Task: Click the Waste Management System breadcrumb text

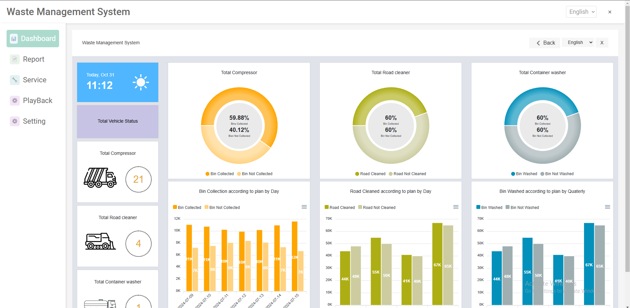Action: [111, 43]
